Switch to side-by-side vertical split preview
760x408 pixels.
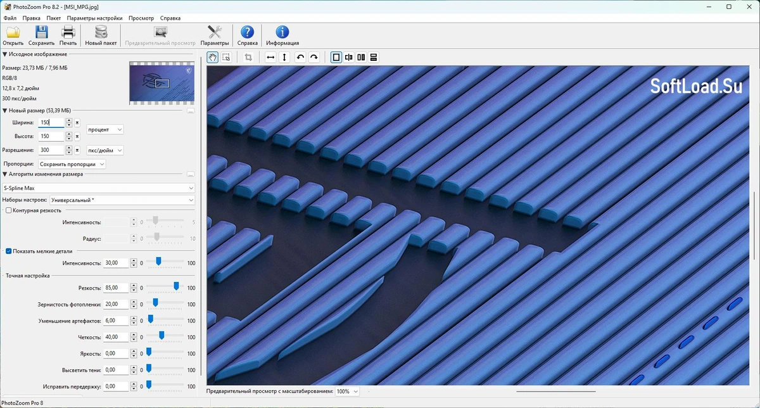(361, 57)
